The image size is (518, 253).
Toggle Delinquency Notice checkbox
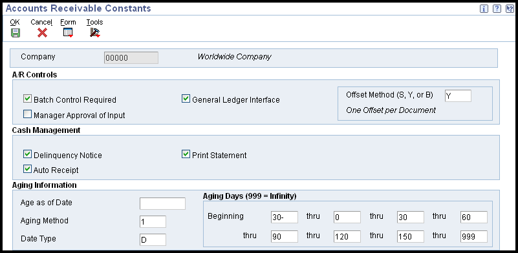[27, 154]
